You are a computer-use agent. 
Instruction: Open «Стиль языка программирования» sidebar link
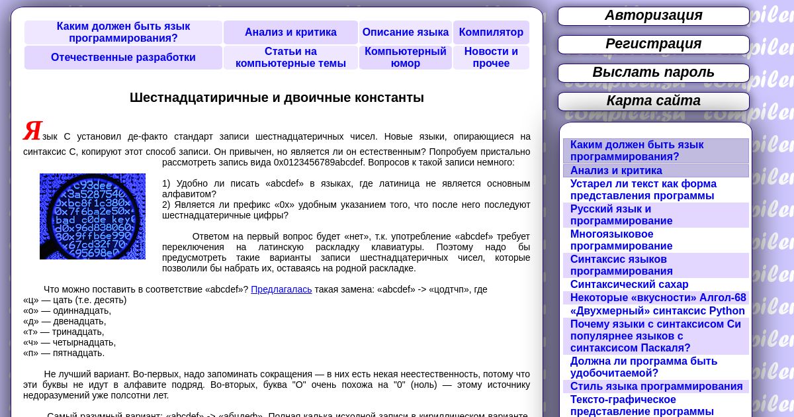click(656, 387)
